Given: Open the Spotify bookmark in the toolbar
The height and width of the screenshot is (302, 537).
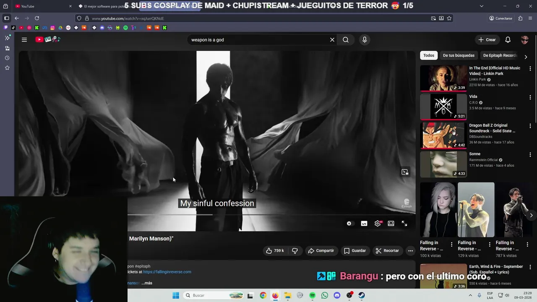Looking at the screenshot, I should pos(125,28).
